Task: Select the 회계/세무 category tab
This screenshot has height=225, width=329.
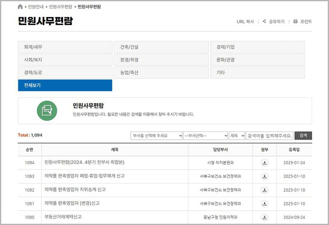Action: pos(65,47)
